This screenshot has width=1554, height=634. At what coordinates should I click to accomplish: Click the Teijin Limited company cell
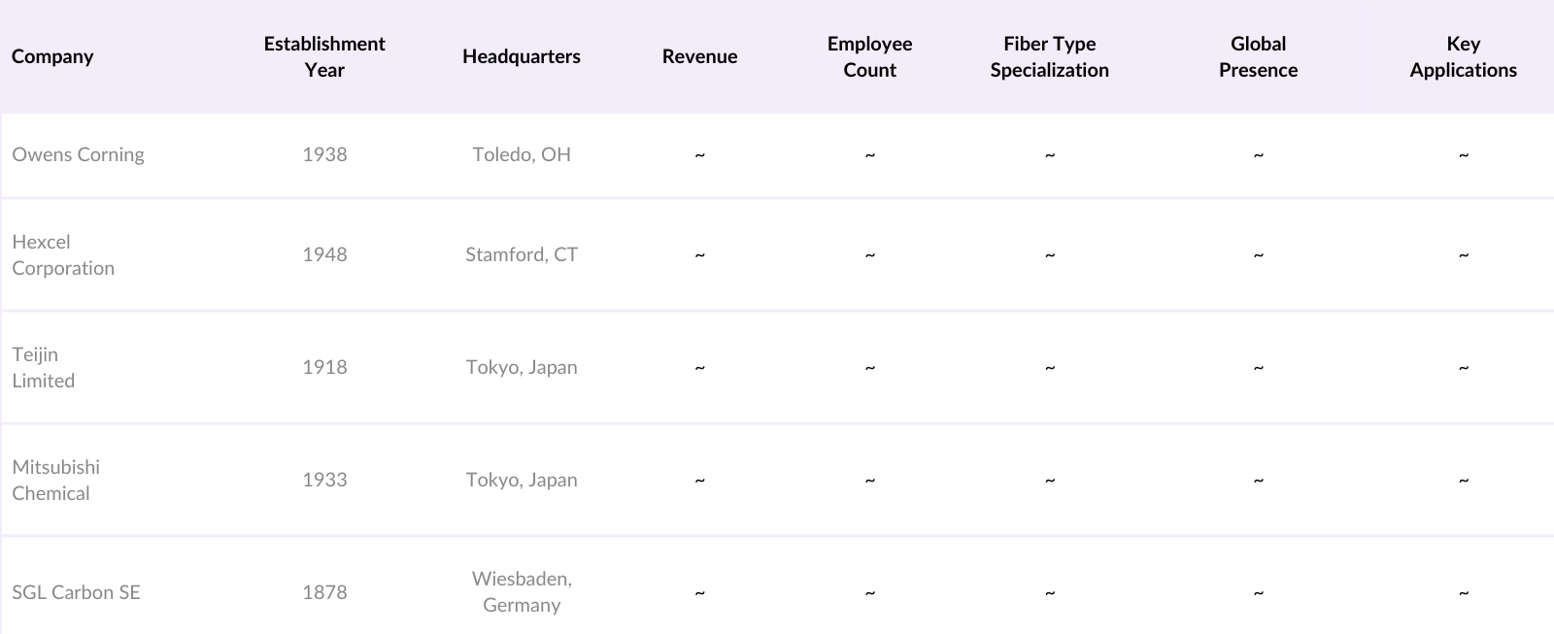(43, 367)
